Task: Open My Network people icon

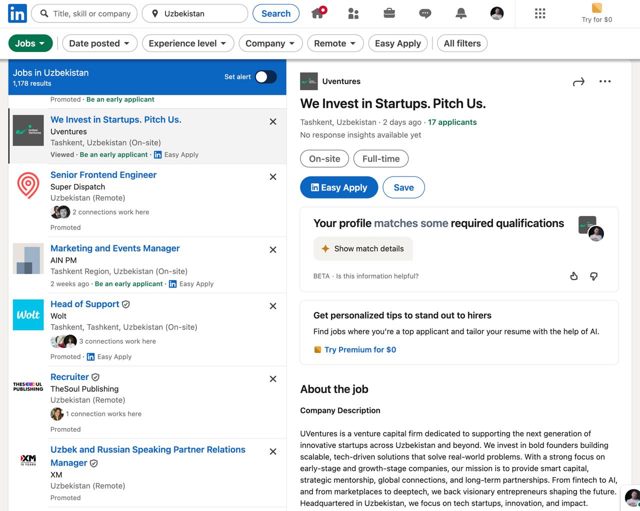Action: point(353,13)
